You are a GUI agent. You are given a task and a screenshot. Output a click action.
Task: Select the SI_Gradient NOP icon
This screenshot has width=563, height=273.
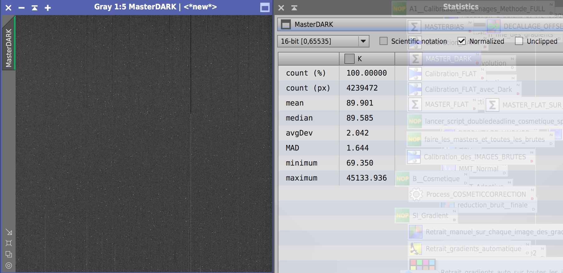click(403, 216)
